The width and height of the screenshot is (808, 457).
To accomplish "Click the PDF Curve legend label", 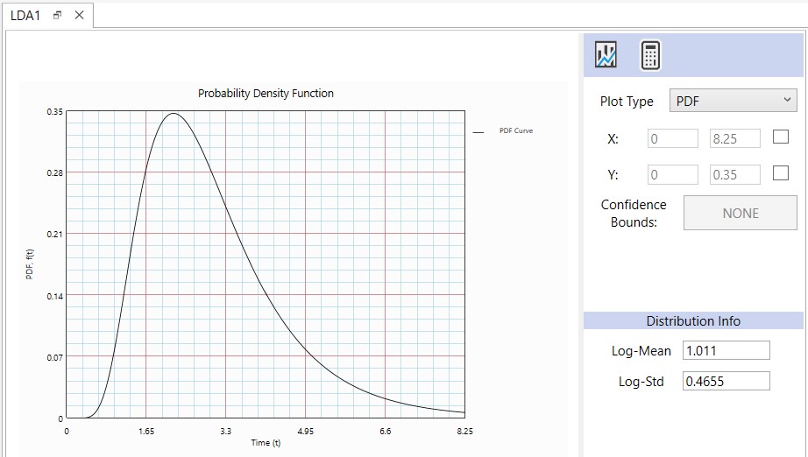I will pos(516,131).
